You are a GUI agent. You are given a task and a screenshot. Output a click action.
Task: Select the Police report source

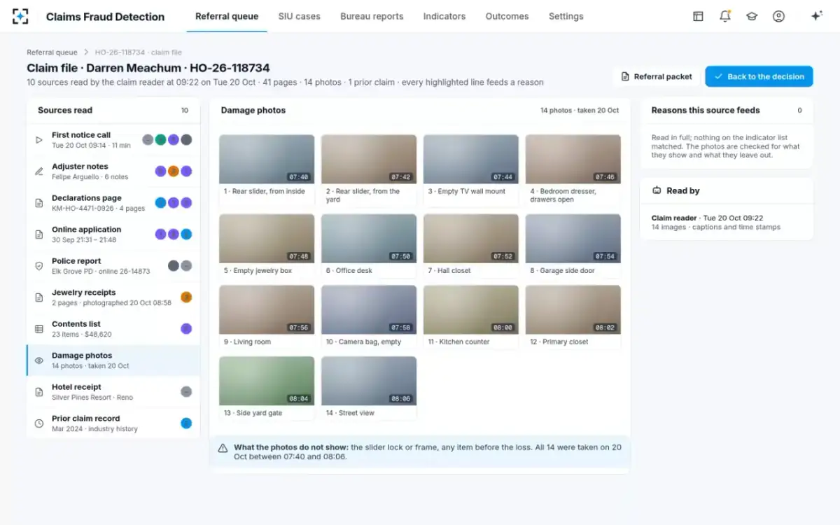click(x=113, y=266)
